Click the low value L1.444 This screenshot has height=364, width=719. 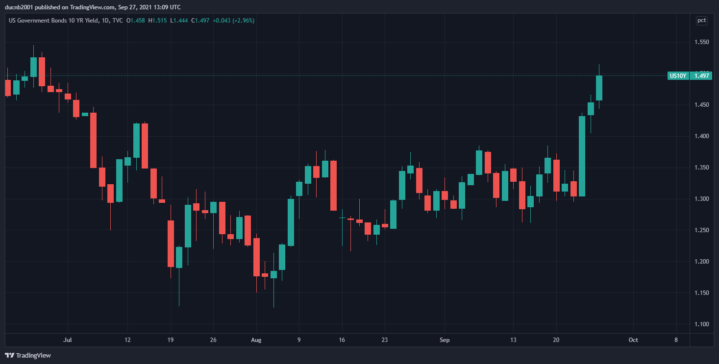click(x=178, y=21)
